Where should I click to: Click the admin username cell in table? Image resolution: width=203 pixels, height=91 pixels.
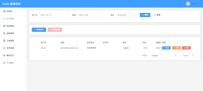(43, 48)
